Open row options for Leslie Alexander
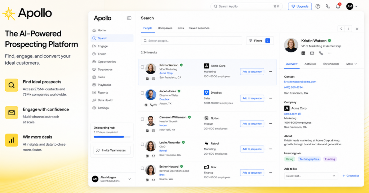This screenshot has width=369, height=193. 270,149
